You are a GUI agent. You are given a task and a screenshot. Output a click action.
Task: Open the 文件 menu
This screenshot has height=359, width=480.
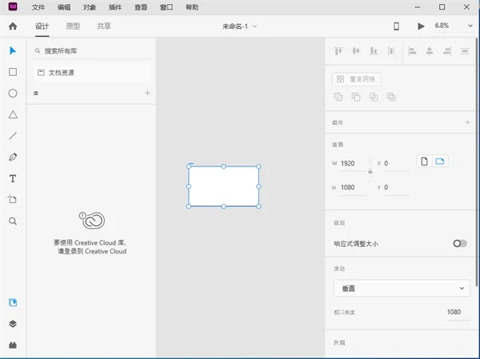(x=38, y=7)
